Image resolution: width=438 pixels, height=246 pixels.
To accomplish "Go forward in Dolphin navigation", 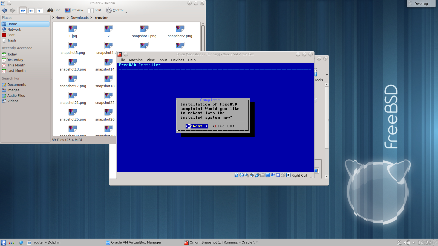I will [x=13, y=10].
